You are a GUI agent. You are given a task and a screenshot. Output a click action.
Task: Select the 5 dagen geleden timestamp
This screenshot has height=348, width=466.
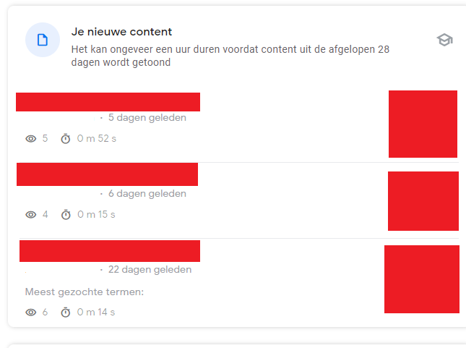(147, 118)
